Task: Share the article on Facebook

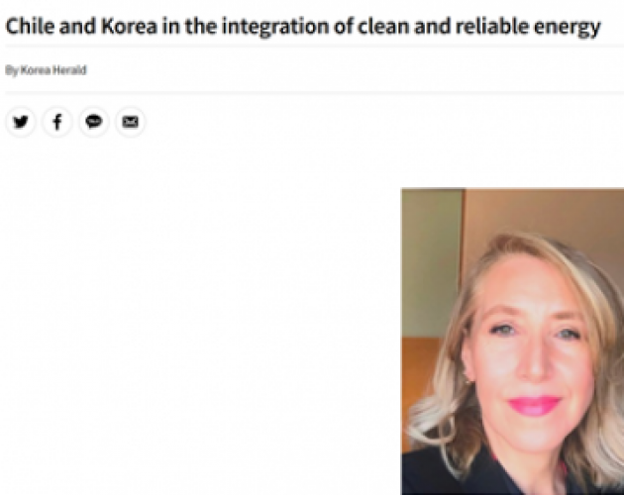Action: [x=57, y=122]
